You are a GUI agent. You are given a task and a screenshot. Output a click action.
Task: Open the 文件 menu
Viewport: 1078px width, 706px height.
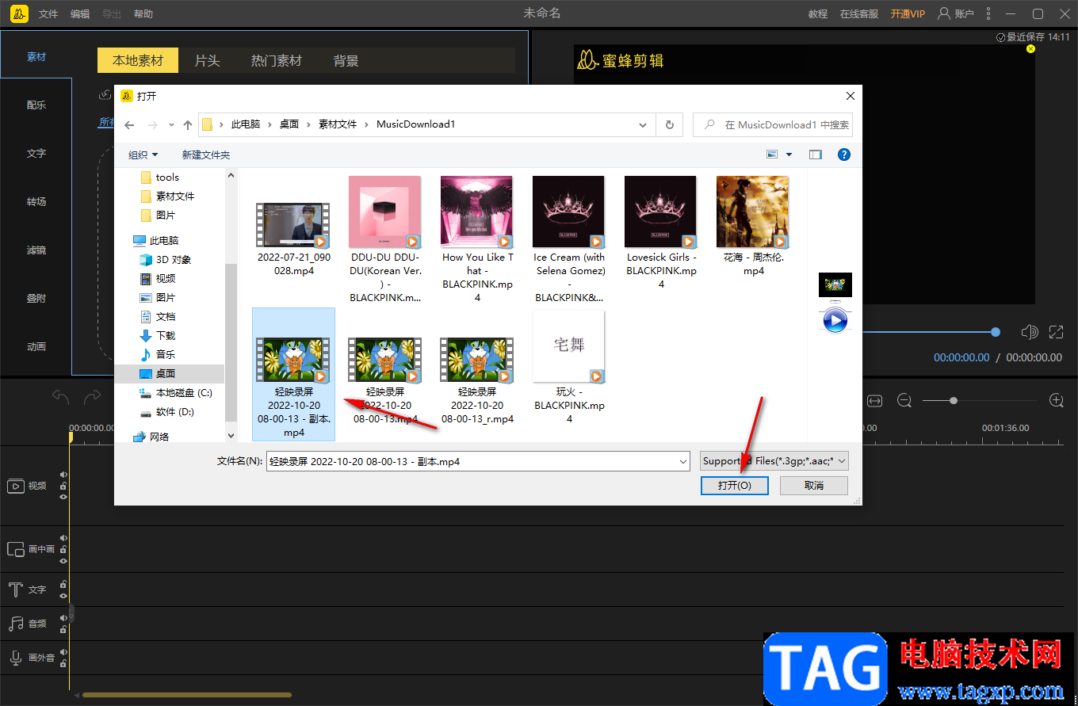(x=48, y=13)
